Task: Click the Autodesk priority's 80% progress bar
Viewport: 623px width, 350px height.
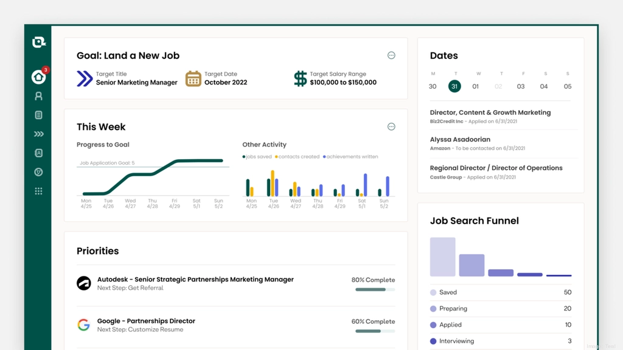Action: 375,290
